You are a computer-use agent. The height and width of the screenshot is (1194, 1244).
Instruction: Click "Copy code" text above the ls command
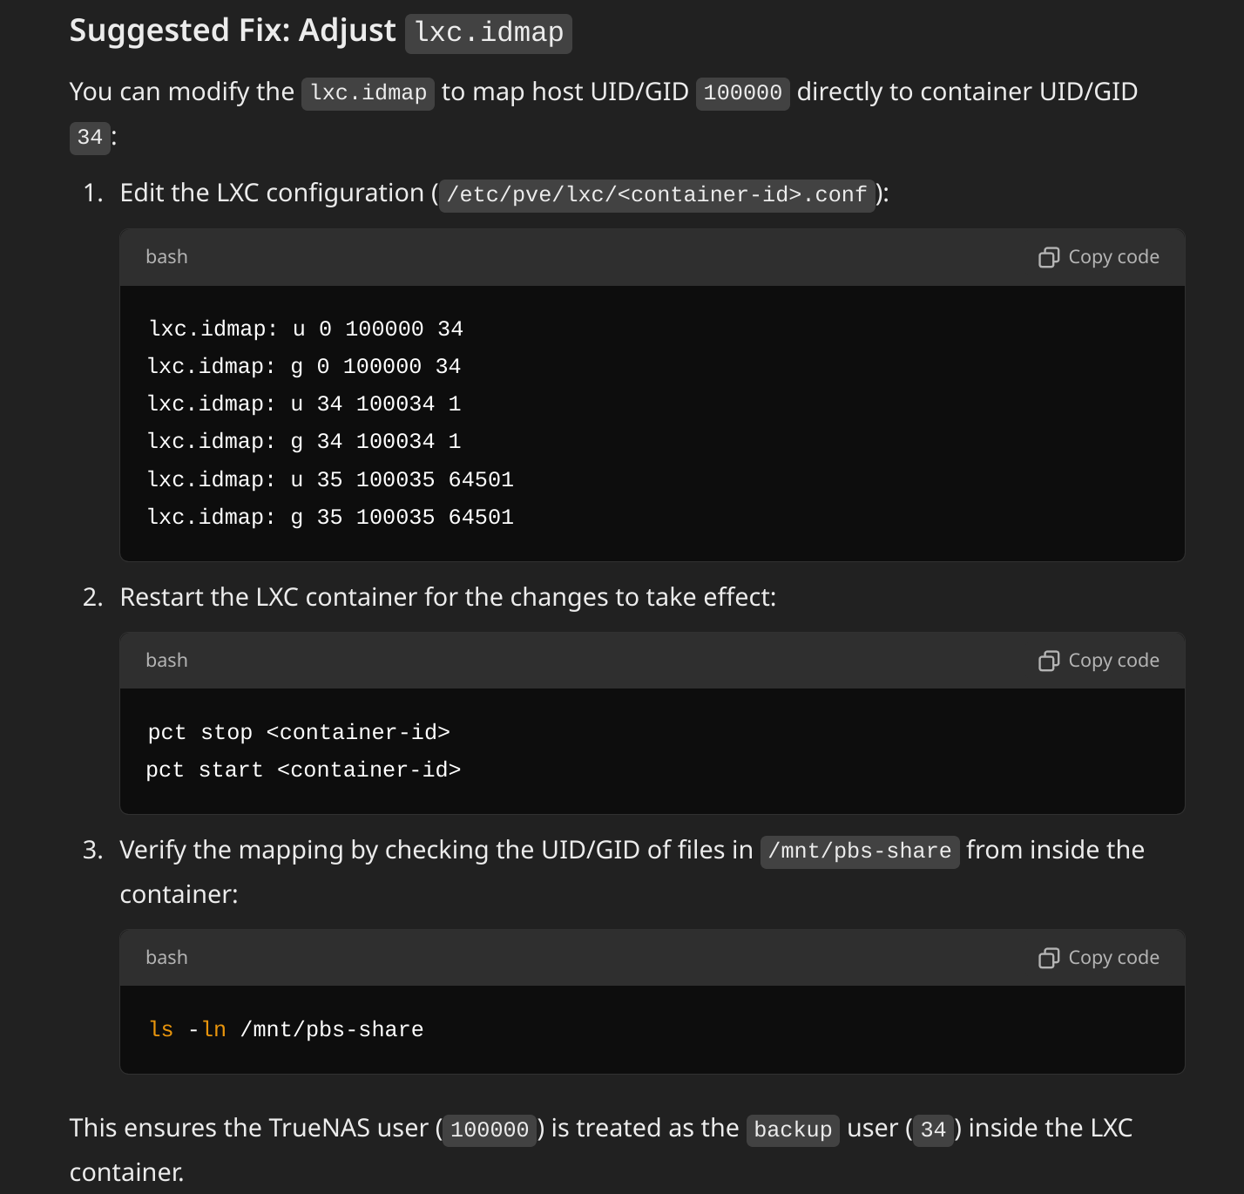click(1113, 958)
